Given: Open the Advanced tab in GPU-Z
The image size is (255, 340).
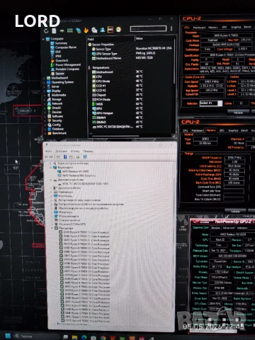Looking at the screenshot, I should (229, 228).
